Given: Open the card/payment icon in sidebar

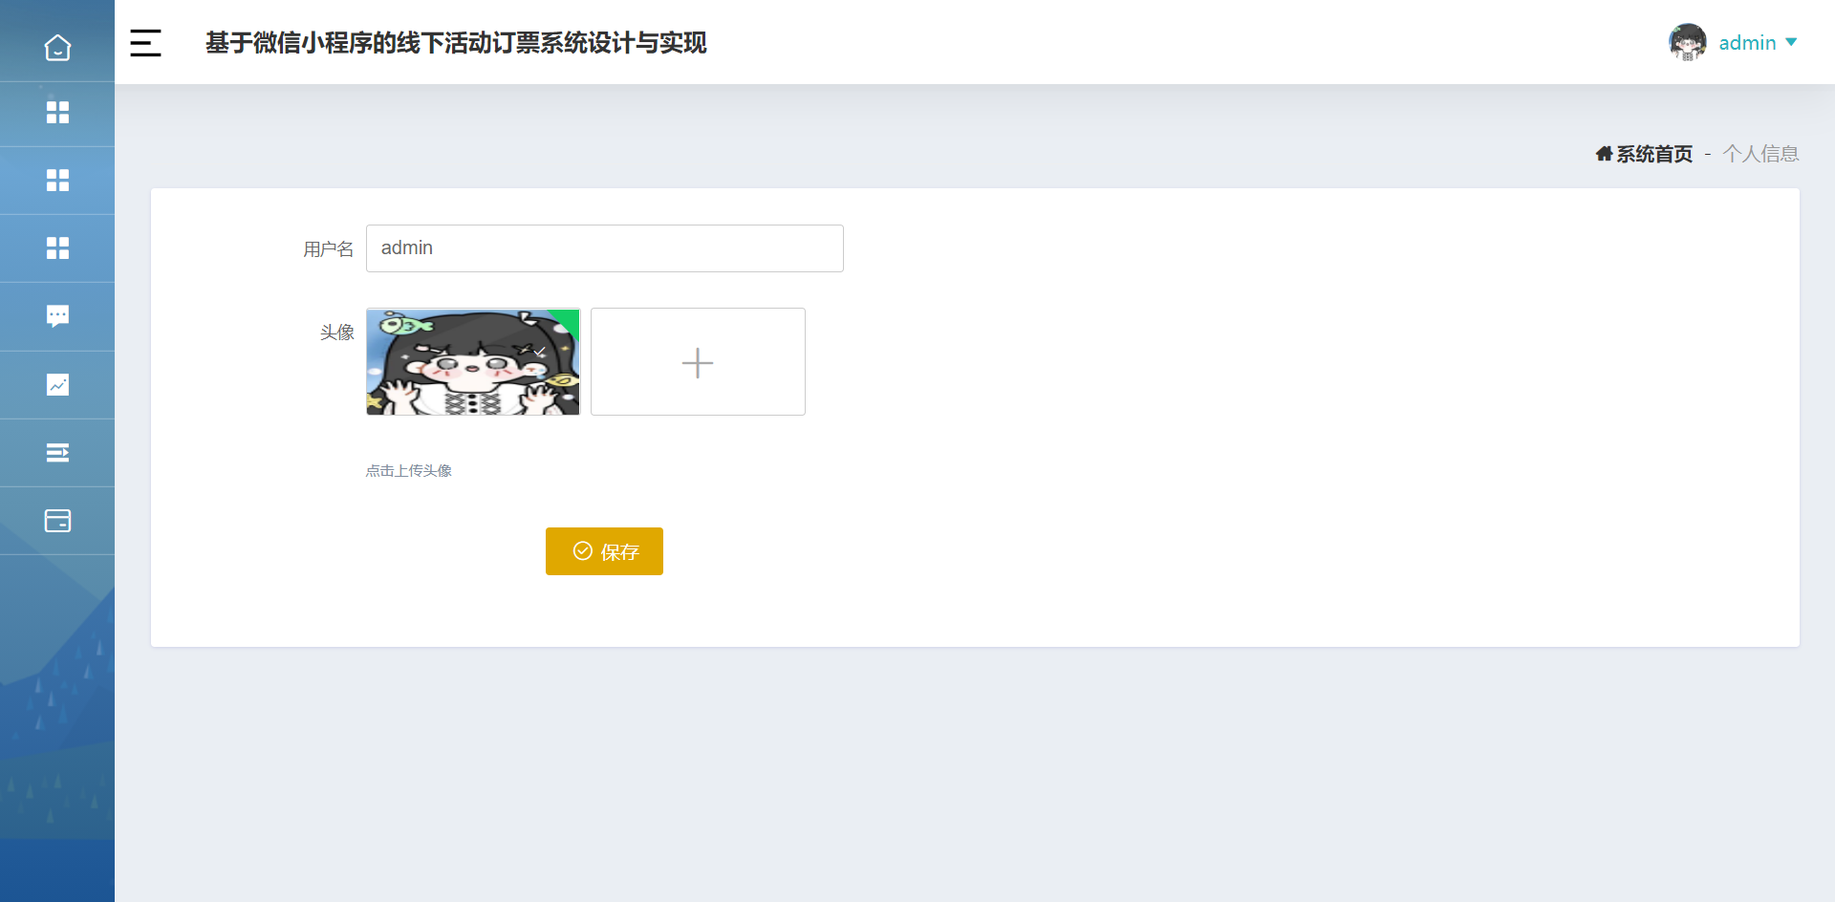Looking at the screenshot, I should (x=57, y=521).
